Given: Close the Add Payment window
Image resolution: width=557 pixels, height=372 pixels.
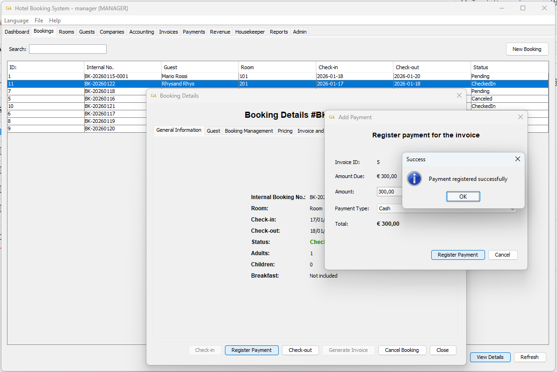Looking at the screenshot, I should (520, 117).
